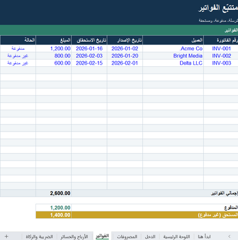
Task: Click the متتبّع الفواتير title
Action: 218,8
